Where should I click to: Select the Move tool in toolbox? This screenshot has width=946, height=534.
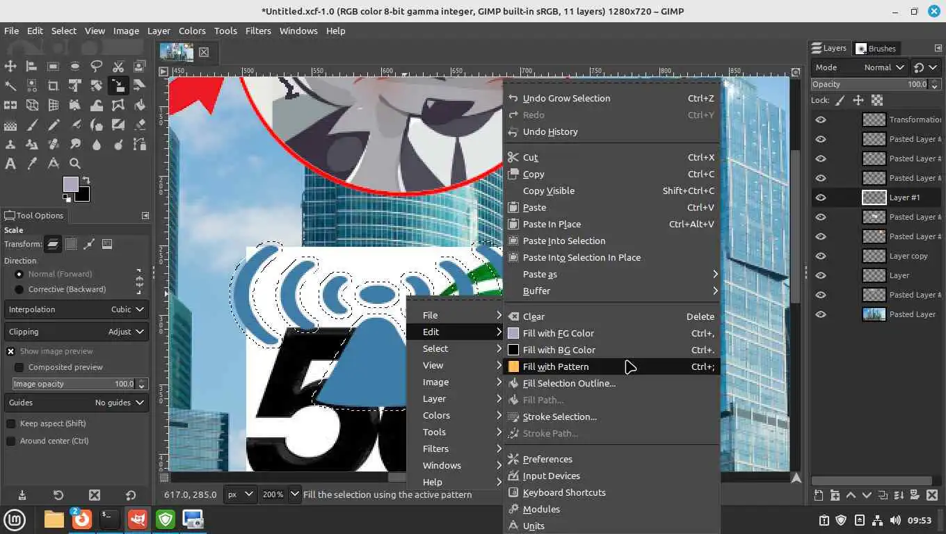tap(10, 66)
